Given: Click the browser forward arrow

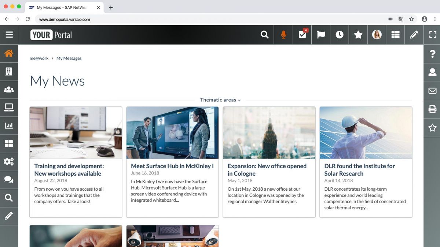Looking at the screenshot, I should coord(17,19).
